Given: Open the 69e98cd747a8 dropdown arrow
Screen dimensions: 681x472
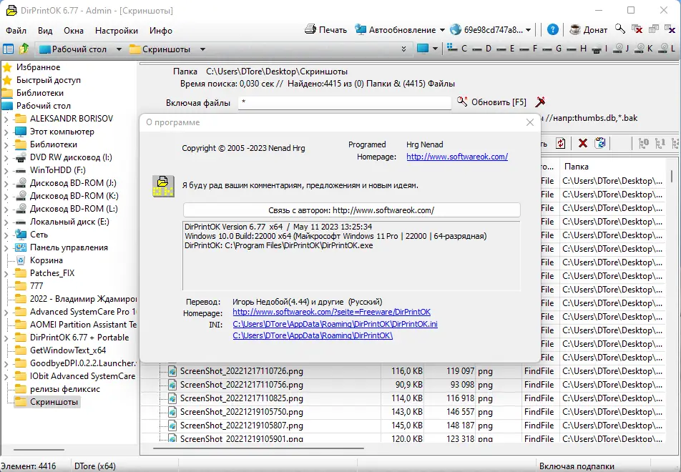Looking at the screenshot, I should pyautogui.click(x=528, y=30).
